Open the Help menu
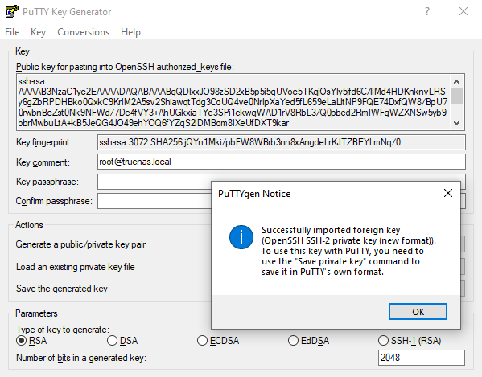This screenshot has width=482, height=377. point(130,32)
